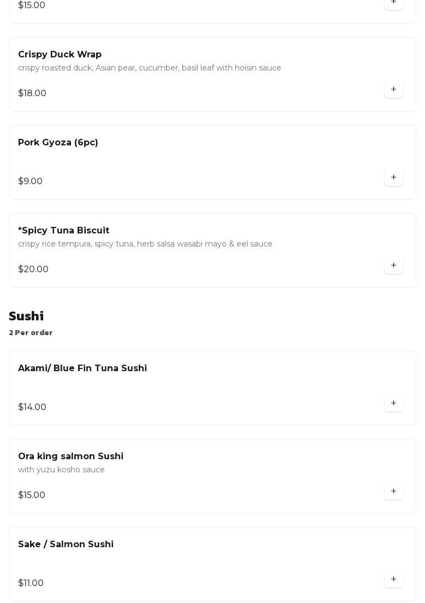Select the Sake / Salmon Sushi name
This screenshot has width=425, height=603.
tap(66, 545)
